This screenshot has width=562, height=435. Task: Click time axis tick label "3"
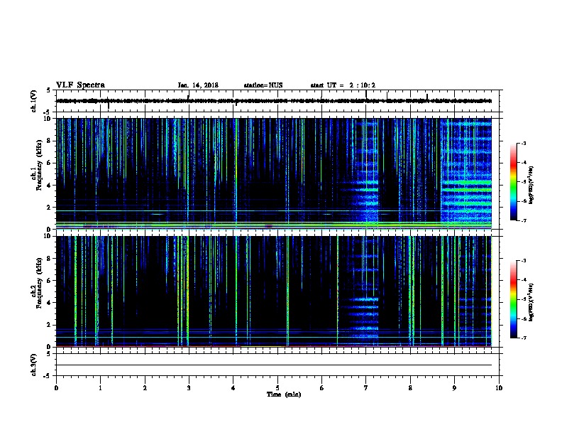189,387
